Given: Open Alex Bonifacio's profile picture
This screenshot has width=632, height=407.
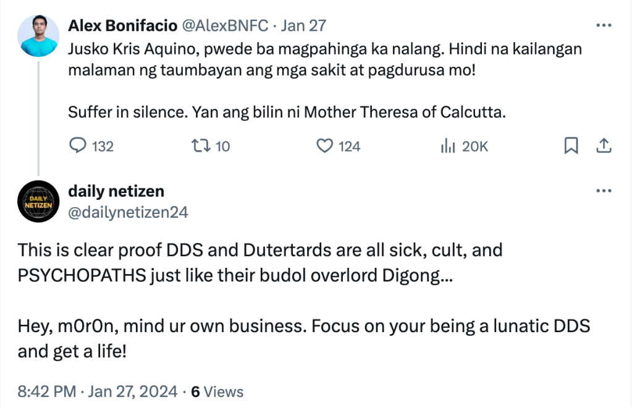Looking at the screenshot, I should click(x=38, y=36).
